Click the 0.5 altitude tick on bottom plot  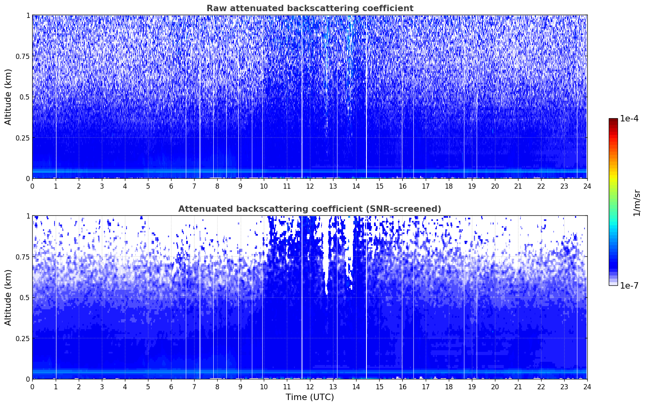[x=25, y=297]
